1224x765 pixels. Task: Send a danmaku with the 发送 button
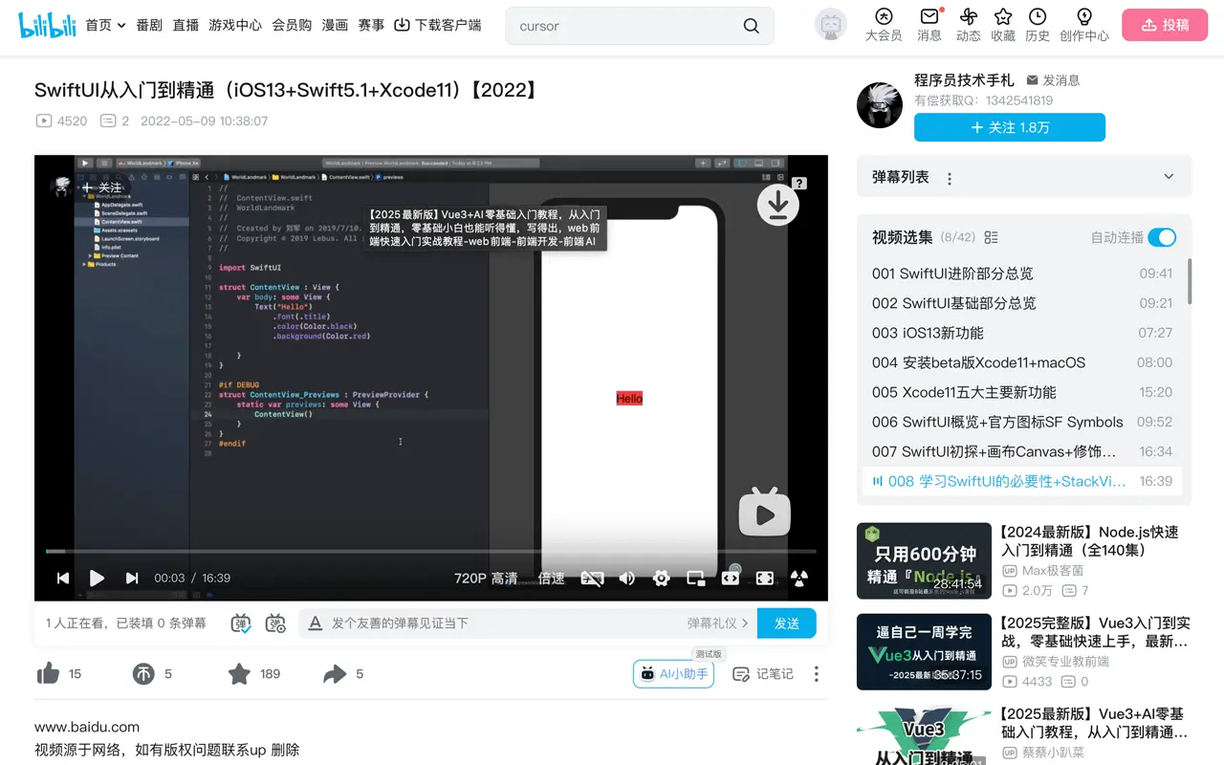tap(786, 623)
